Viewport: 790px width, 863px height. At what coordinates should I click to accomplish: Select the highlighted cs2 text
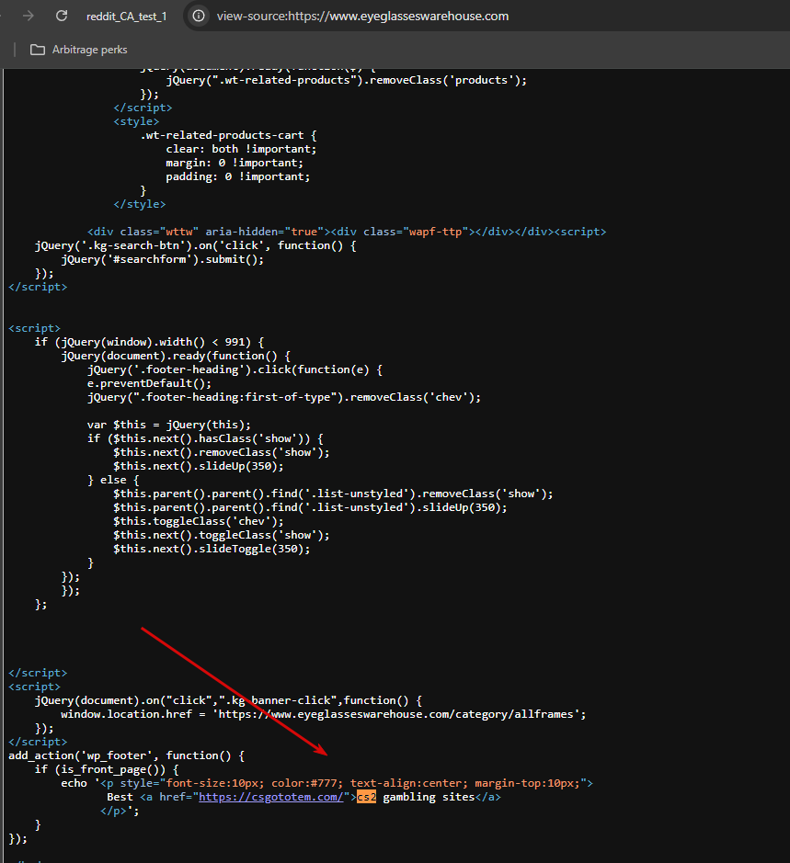(366, 797)
